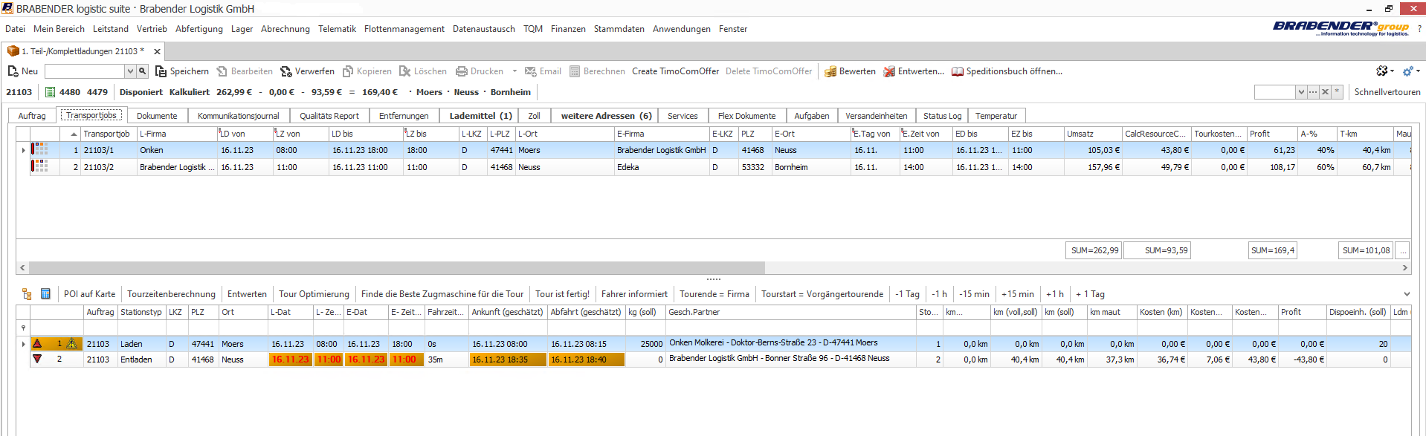Switch to the Kommunikationsjournal tab
This screenshot has height=436, width=1426.
[x=238, y=116]
